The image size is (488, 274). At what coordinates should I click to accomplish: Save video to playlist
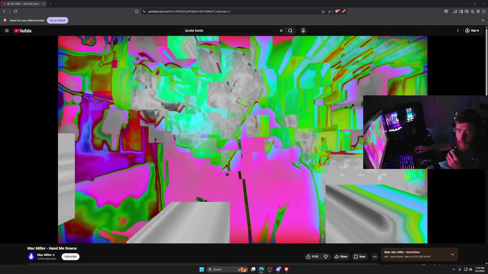point(359,256)
